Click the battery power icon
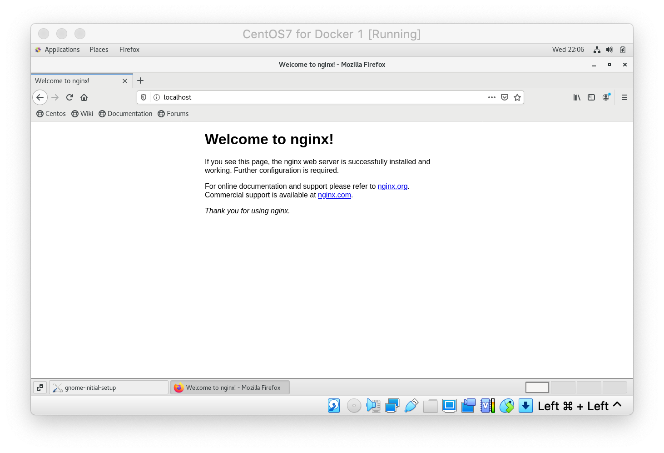664x453 pixels. 623,50
